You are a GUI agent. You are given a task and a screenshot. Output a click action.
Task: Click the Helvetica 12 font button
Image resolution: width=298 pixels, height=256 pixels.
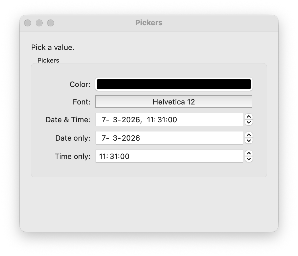point(173,102)
